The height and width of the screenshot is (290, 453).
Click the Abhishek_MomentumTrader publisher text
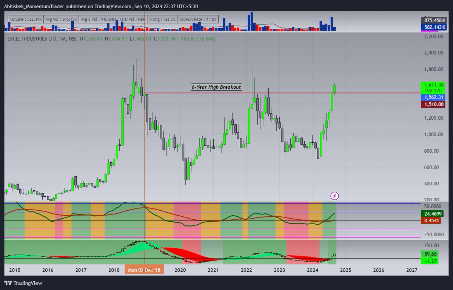coord(34,6)
